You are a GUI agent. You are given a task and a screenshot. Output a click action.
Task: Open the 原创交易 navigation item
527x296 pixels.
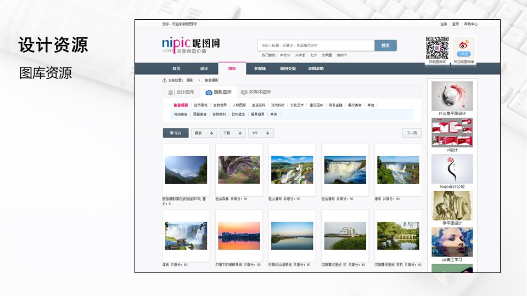[288, 69]
